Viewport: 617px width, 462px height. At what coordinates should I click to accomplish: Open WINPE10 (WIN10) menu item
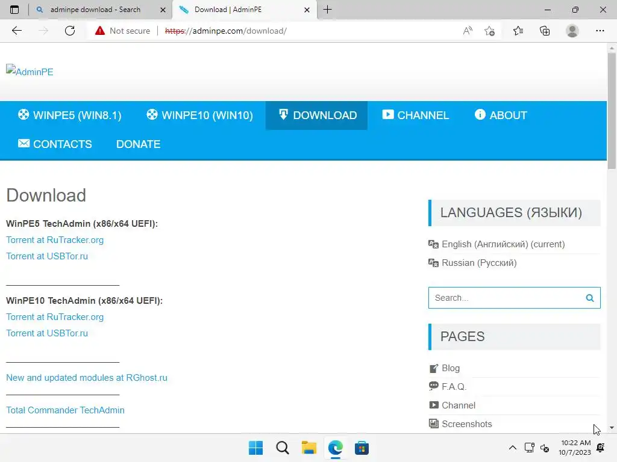coord(199,115)
